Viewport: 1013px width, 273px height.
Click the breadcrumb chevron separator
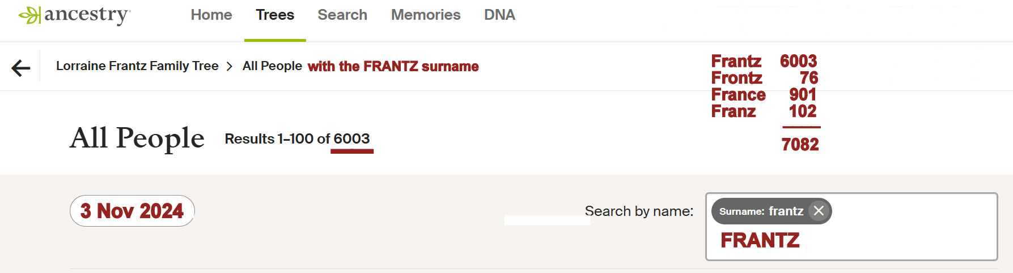[x=230, y=67]
